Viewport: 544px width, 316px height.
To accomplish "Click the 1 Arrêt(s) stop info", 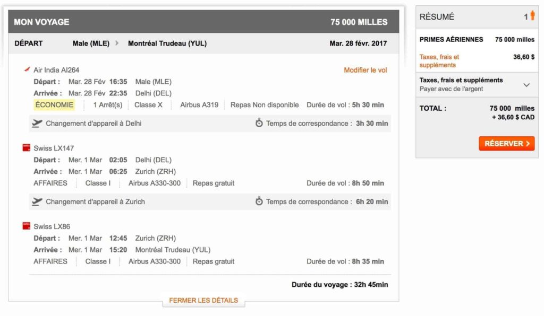I will (107, 105).
